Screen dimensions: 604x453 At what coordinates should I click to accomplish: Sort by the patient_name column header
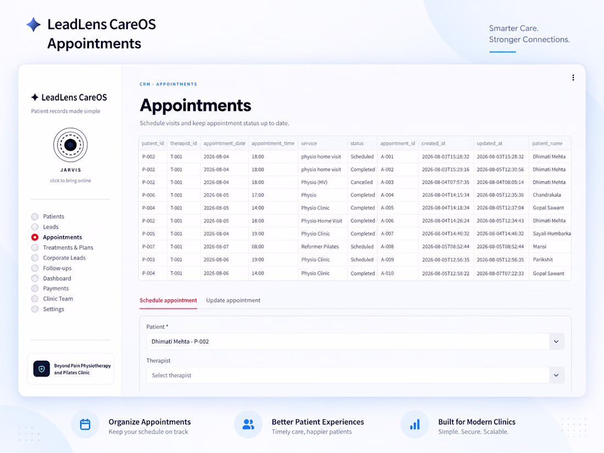pos(550,143)
